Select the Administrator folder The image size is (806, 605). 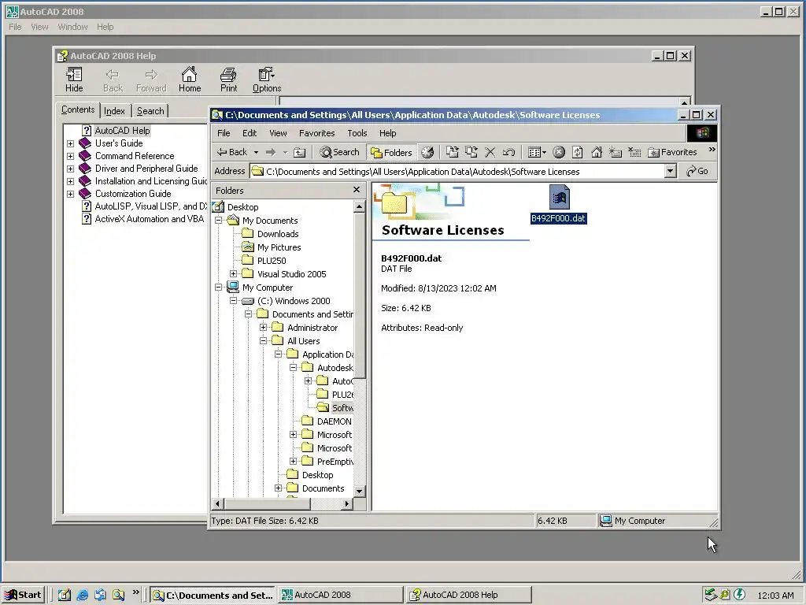[x=312, y=328]
